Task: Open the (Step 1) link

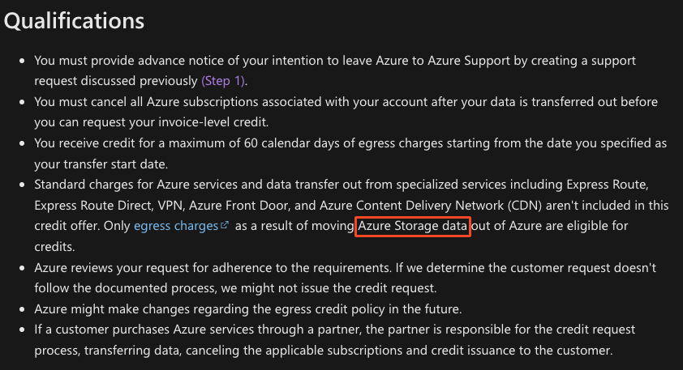Action: (223, 81)
